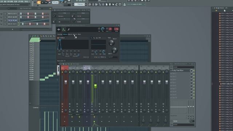Click the green channel select LED in Channel rack
The width and height of the screenshot is (233, 131).
tap(19, 24)
